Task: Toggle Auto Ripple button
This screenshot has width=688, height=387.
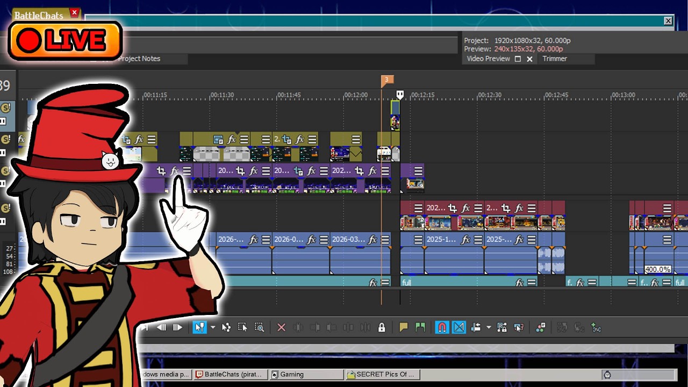Action: 476,327
